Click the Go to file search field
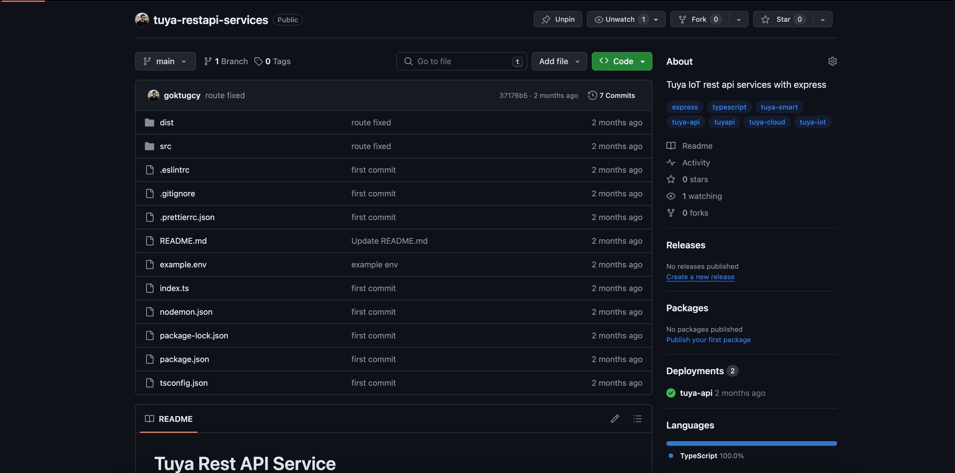This screenshot has height=473, width=955. (x=461, y=61)
